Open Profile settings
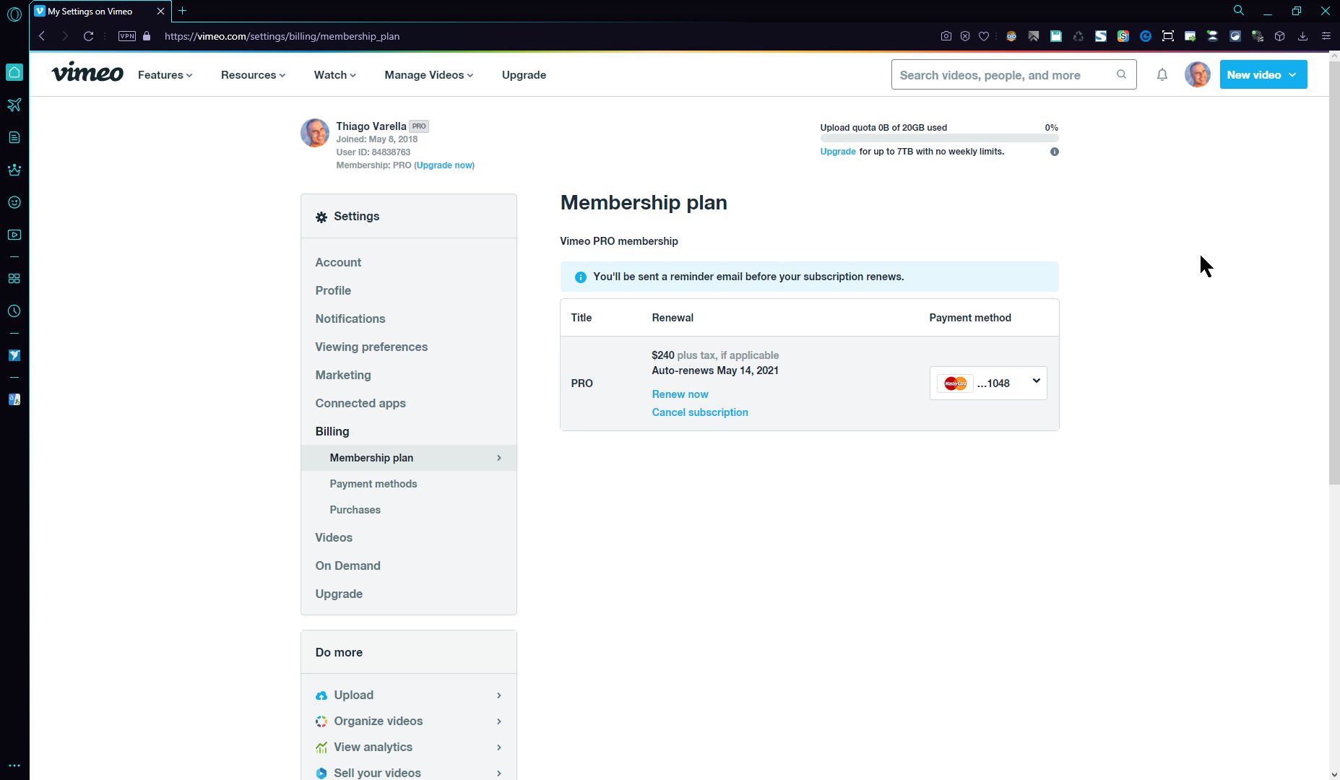Image resolution: width=1340 pixels, height=780 pixels. [333, 291]
